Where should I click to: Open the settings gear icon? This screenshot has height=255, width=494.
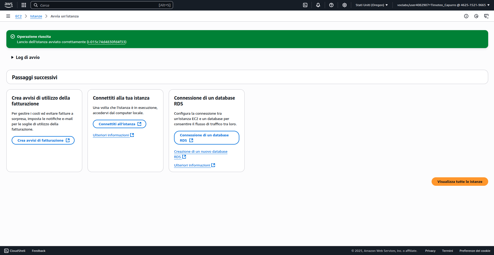click(x=345, y=5)
